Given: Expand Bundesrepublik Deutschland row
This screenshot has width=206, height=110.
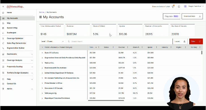Looking at the screenshot, I should tap(42, 68).
